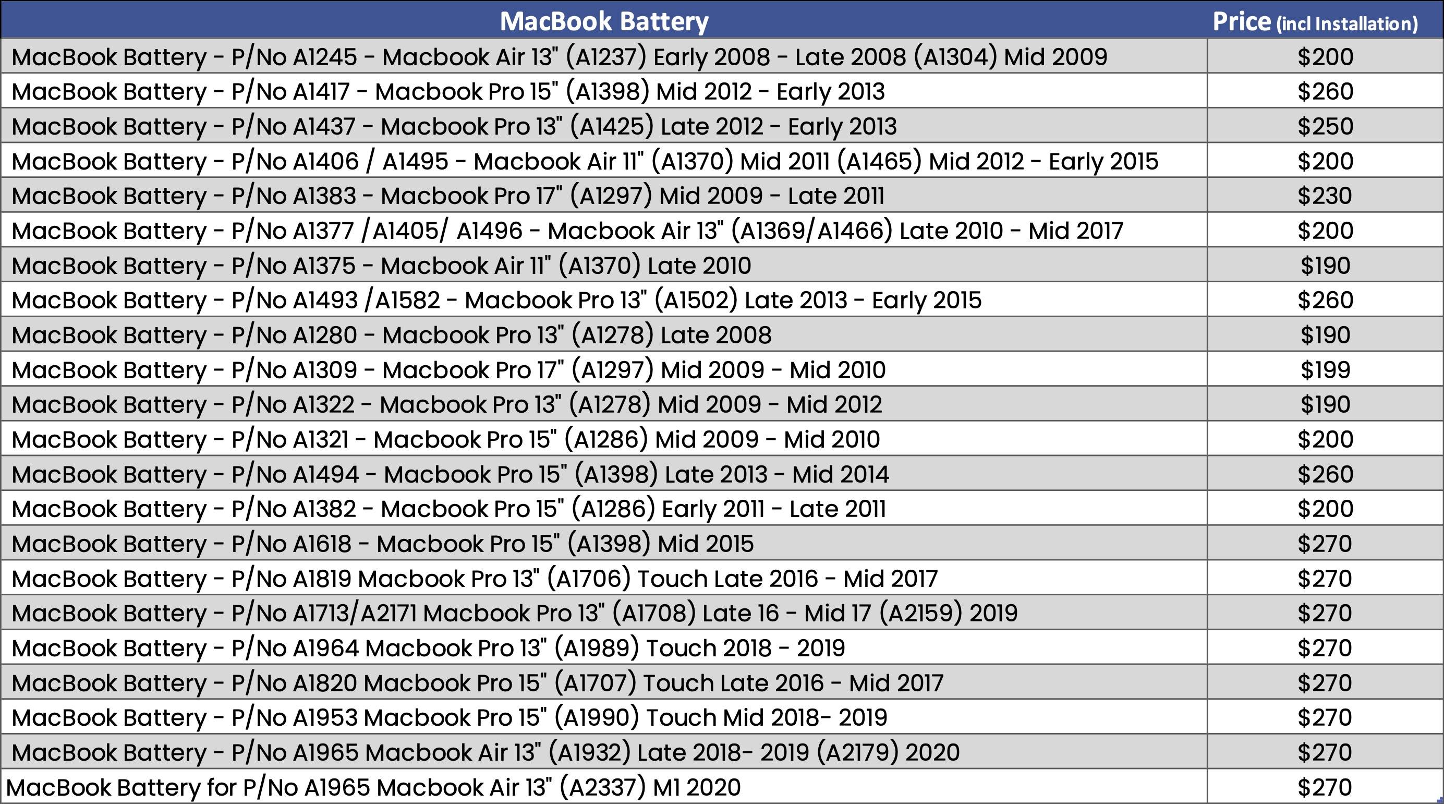The width and height of the screenshot is (1444, 804).
Task: Click the $200 price for battery A1321
Action: point(1325,439)
